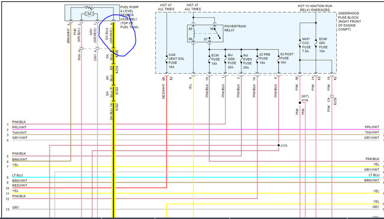Click the HOT W/ IGNITION RUN RELAY ENERGIZED text
The image size is (384, 219).
[x=315, y=8]
